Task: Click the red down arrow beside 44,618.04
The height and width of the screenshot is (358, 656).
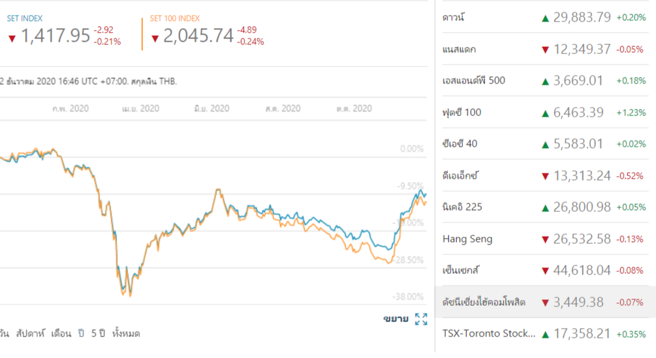Action: tap(545, 271)
